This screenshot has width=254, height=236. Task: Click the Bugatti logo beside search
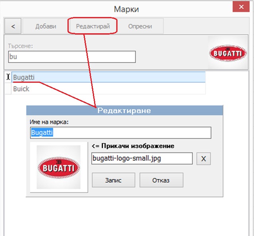(x=228, y=53)
